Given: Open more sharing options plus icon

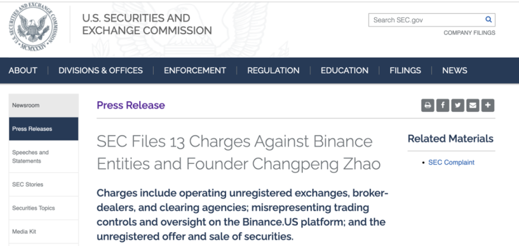Looking at the screenshot, I should click(487, 106).
